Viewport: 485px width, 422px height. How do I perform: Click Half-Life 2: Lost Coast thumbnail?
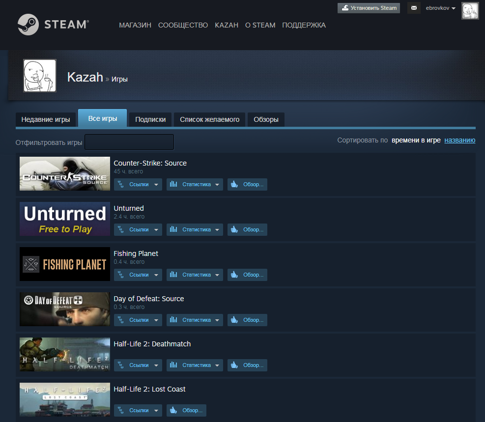pyautogui.click(x=65, y=399)
